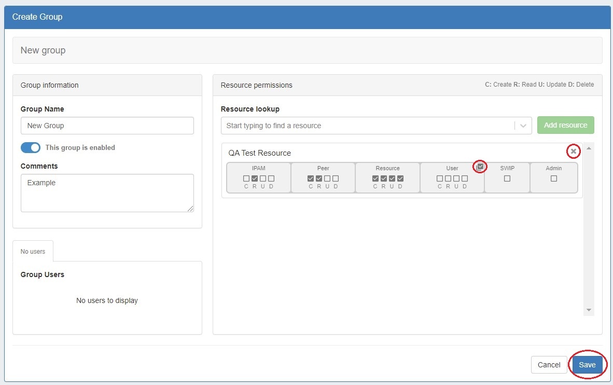Check the SWIP permission checkbox
Screen dimensions: 613x385
click(507, 178)
